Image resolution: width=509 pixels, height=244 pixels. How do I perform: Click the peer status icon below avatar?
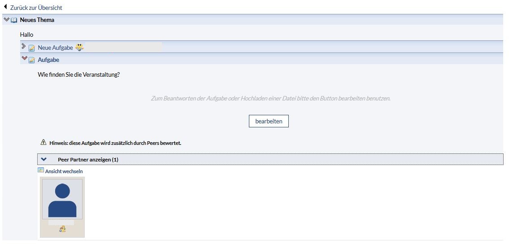(x=62, y=229)
